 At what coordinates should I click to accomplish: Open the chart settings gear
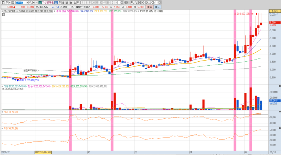pyautogui.click(x=143, y=3)
